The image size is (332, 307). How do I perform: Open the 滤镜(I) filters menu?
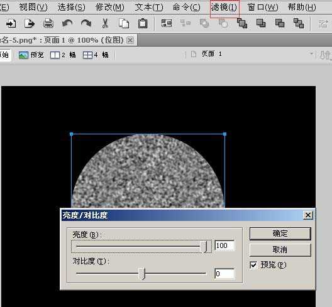224,8
